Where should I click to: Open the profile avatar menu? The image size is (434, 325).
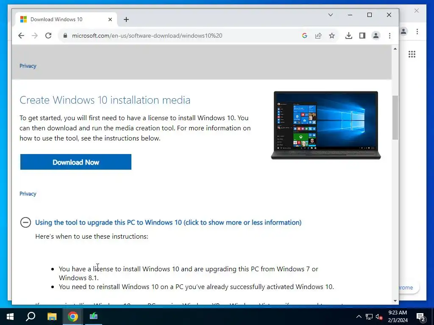point(376,36)
